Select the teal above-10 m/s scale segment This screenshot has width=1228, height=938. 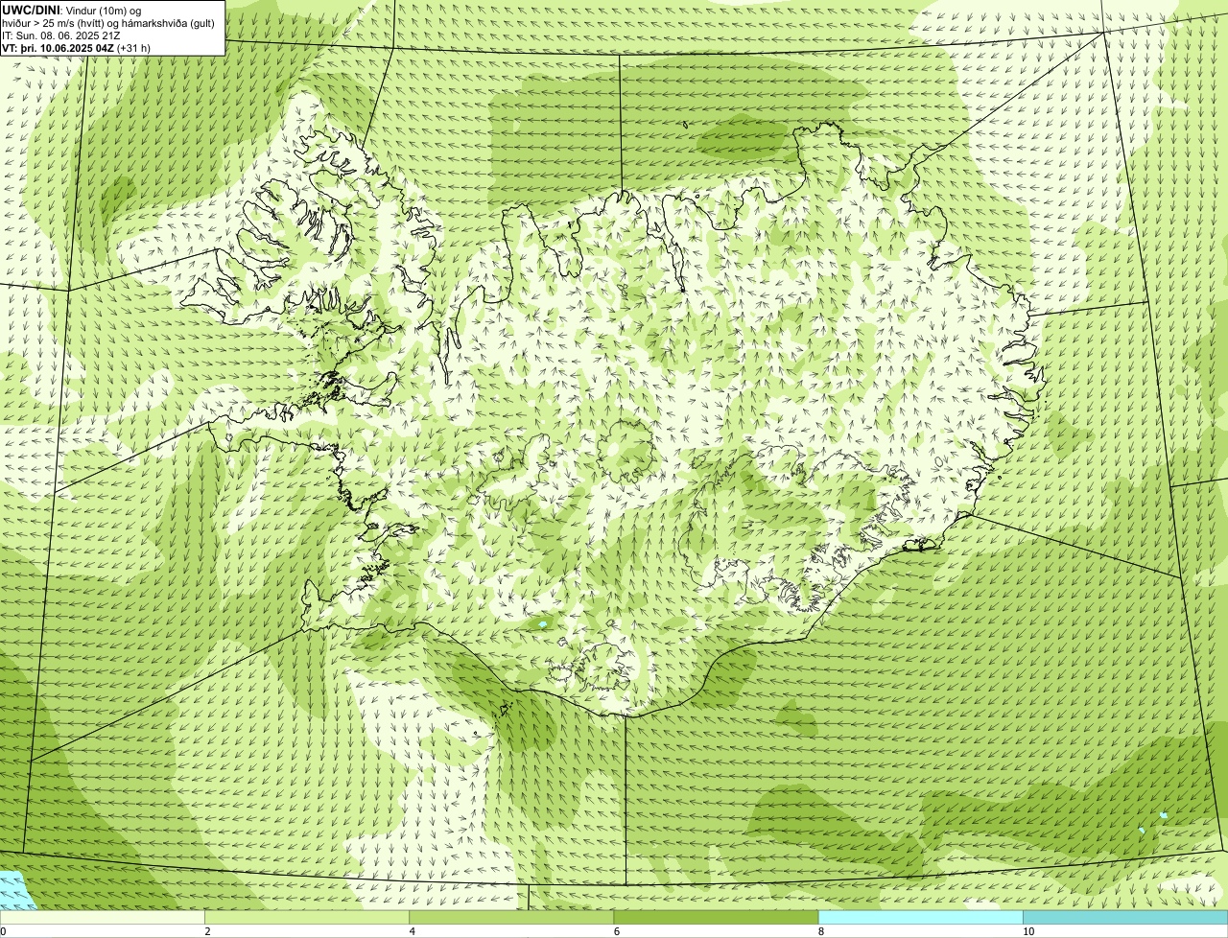coord(1125,918)
